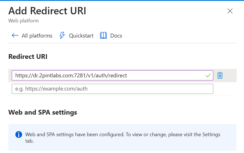This screenshot has height=153, width=244.
Task: Click the Web platform subtitle
Action: (23, 21)
